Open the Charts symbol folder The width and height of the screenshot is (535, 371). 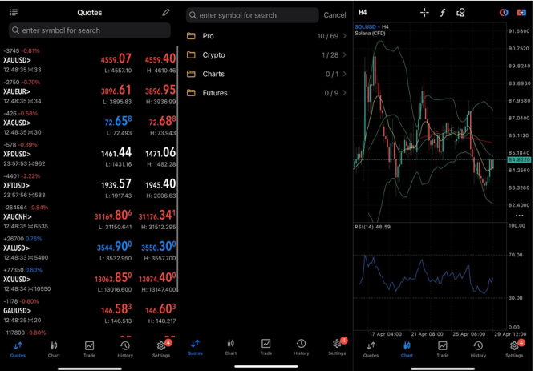[266, 74]
